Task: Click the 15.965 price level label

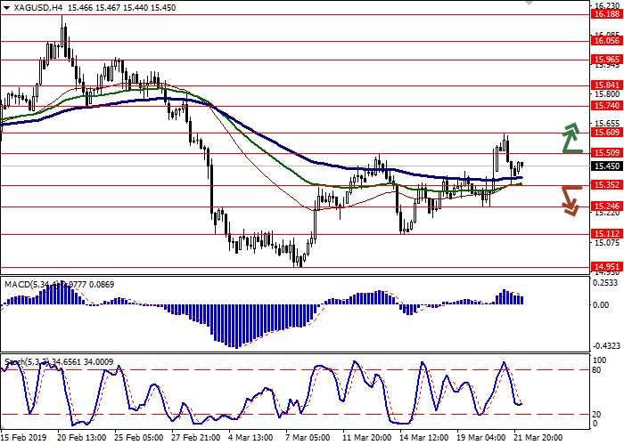Action: [606, 60]
